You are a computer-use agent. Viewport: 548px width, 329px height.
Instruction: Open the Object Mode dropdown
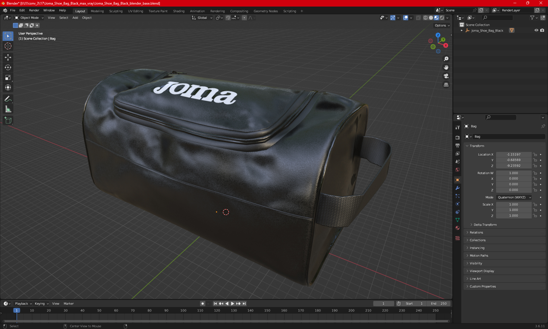[29, 18]
